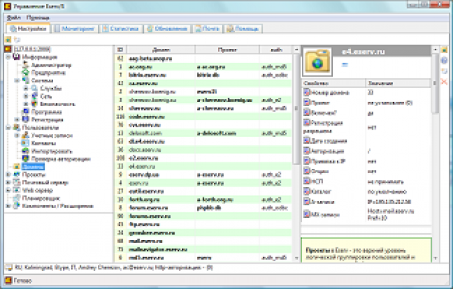Expand the Почтовый сервер tree node
This screenshot has width=453, height=289.
point(8,182)
